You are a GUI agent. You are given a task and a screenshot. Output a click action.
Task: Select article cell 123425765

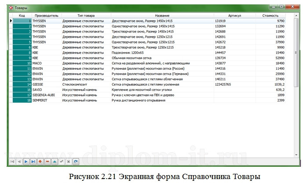pos(235,84)
